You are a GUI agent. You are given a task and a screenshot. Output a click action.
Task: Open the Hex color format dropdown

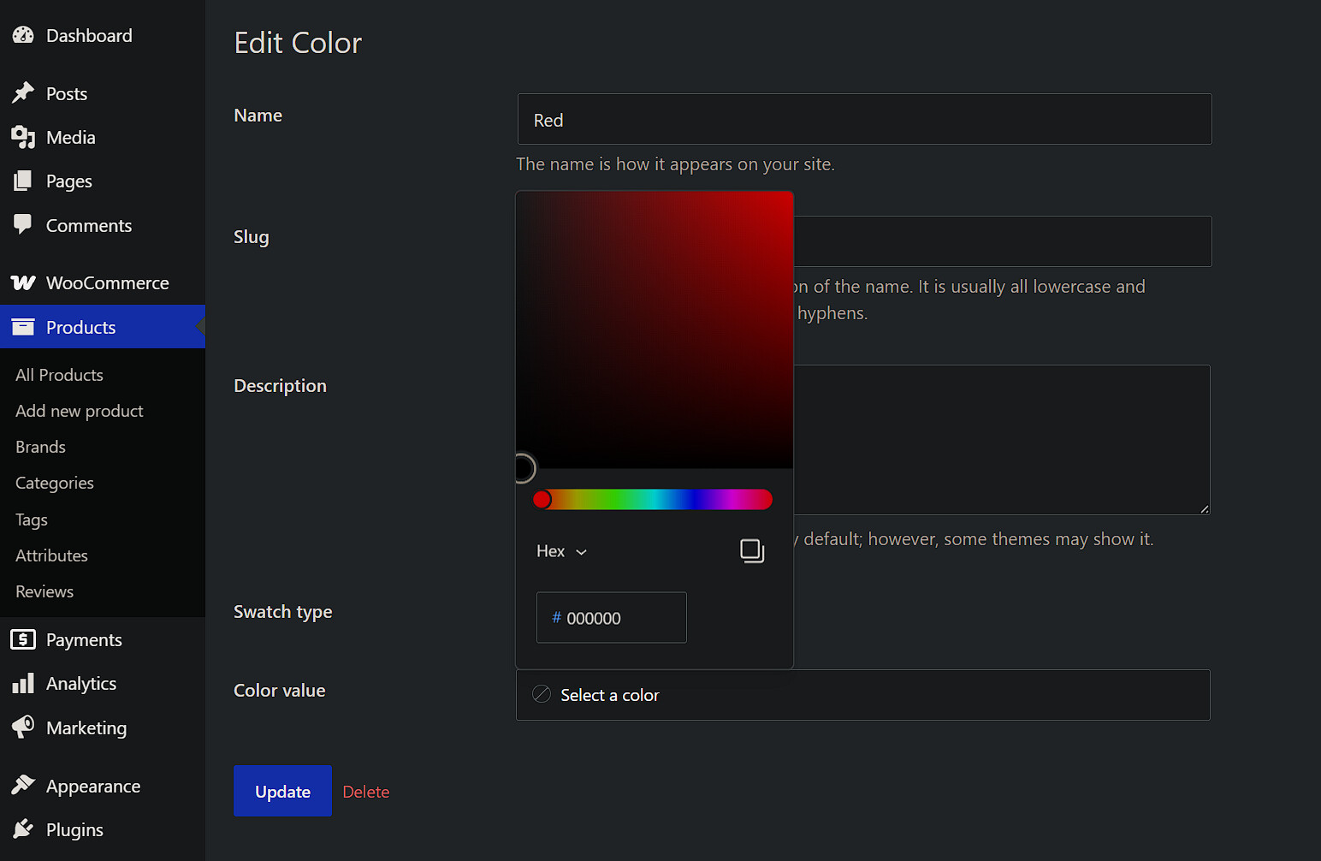pos(561,551)
